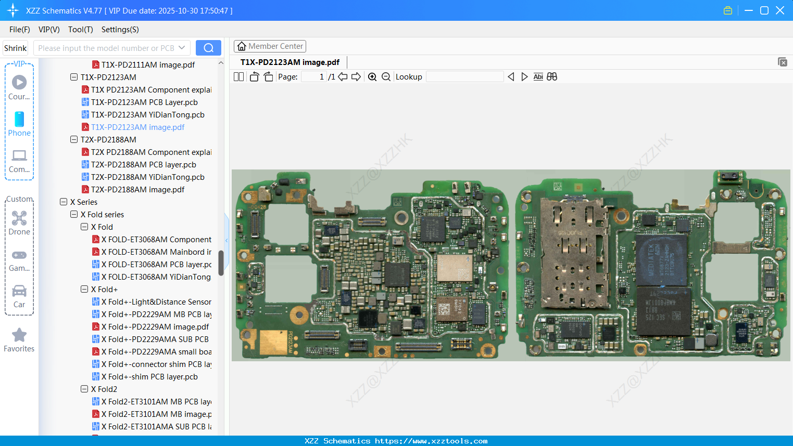This screenshot has width=793, height=446.
Task: Select the T1X-PD2123AM image.pdf tab
Action: point(290,62)
